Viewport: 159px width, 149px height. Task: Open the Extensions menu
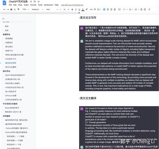pyautogui.click(x=48, y=5)
